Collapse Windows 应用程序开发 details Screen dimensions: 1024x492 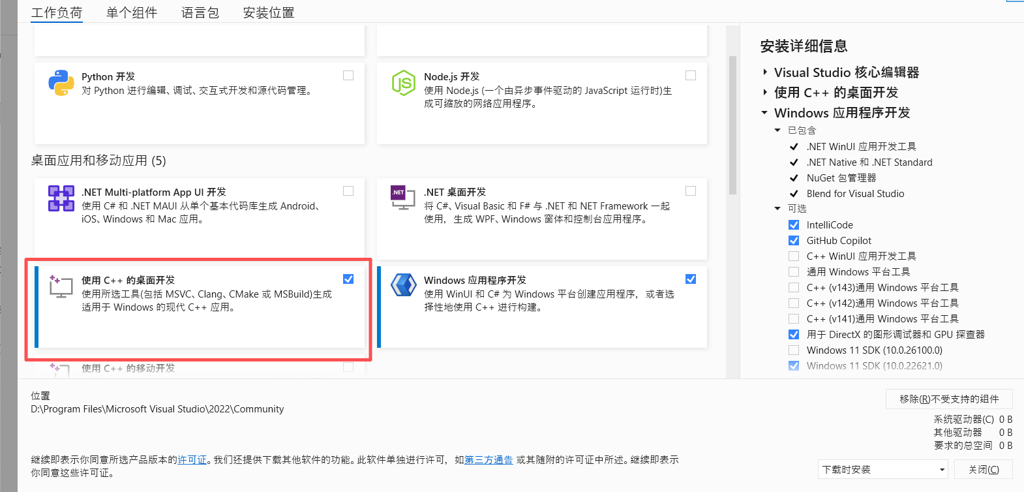(x=765, y=113)
